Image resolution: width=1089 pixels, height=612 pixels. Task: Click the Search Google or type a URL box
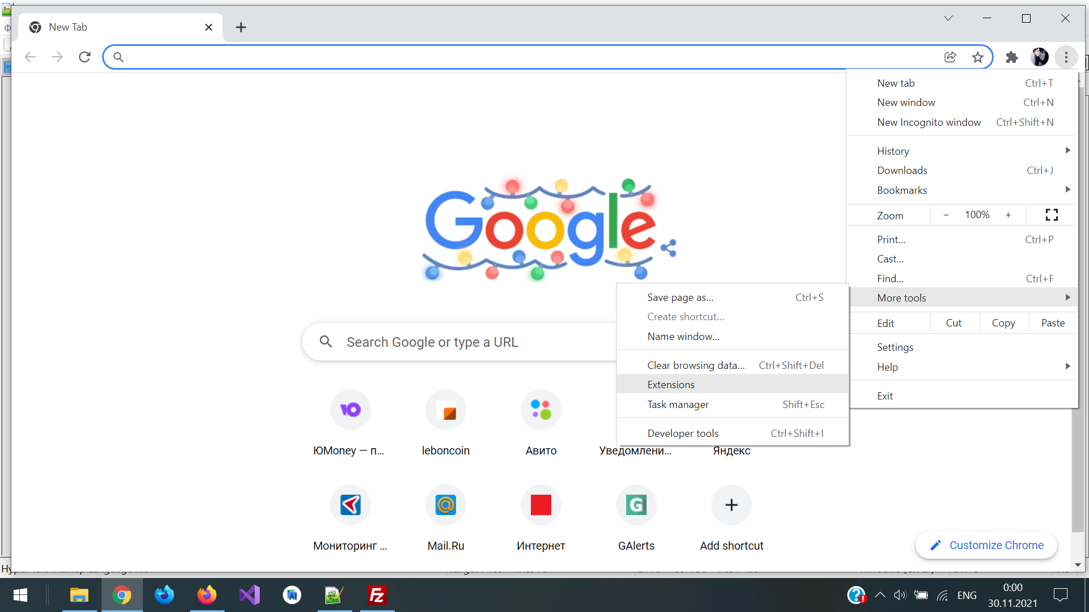pos(459,342)
